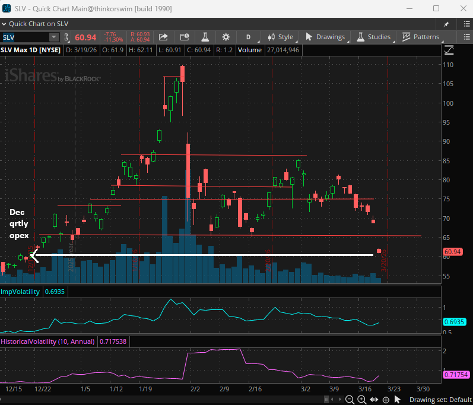Open chart toolbar list menu after Patterns

466,37
